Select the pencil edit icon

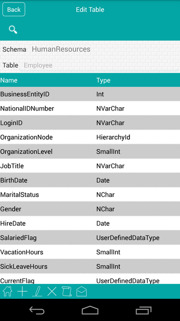pos(37,291)
